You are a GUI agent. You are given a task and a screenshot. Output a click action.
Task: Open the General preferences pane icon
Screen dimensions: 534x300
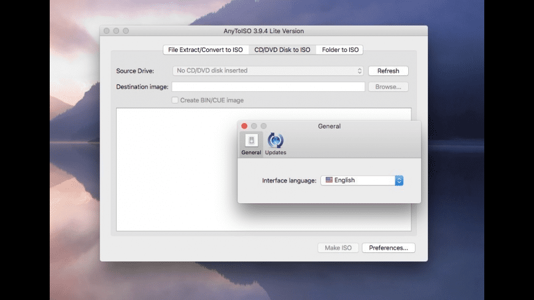point(251,144)
